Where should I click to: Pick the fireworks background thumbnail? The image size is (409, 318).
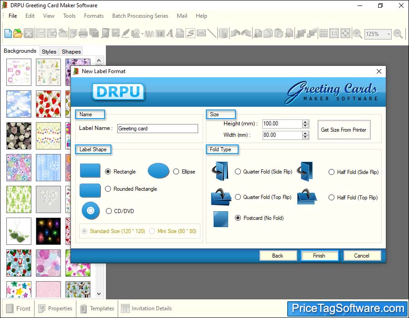(x=48, y=231)
